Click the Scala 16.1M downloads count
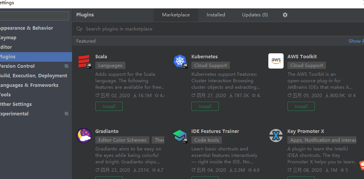This screenshot has width=364, height=179. [x=142, y=95]
